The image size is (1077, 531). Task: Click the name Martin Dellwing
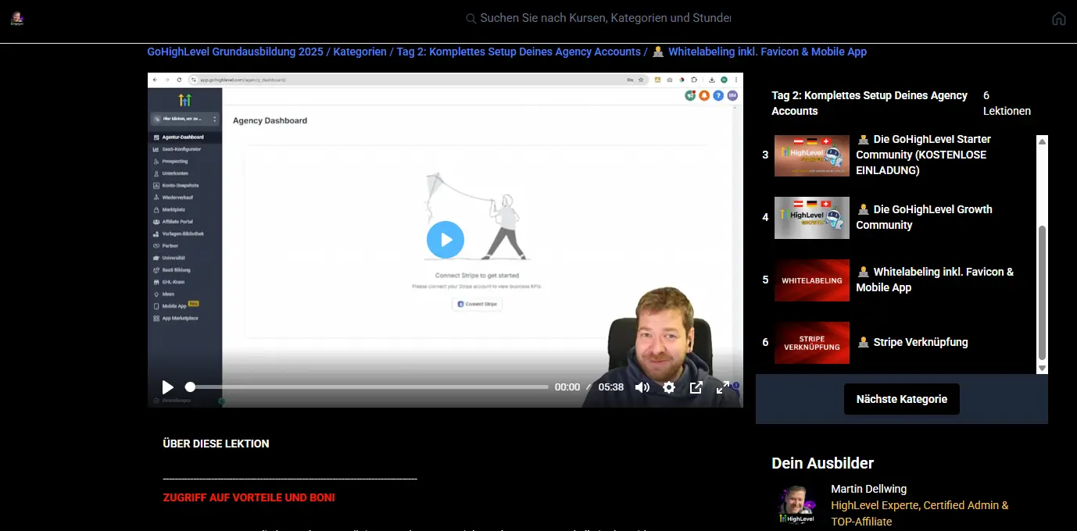[x=868, y=489]
